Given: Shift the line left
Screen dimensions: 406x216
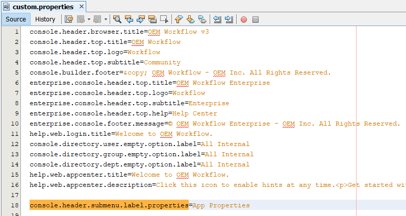Looking at the screenshot, I should 217,19.
